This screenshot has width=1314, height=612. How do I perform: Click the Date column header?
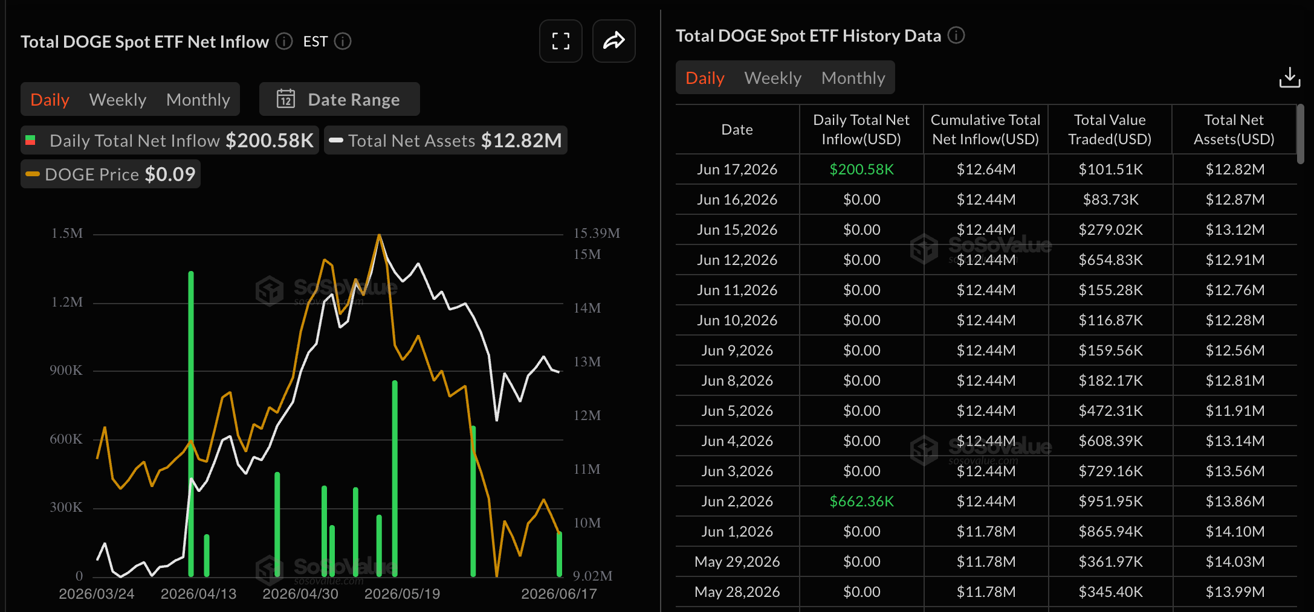click(737, 129)
